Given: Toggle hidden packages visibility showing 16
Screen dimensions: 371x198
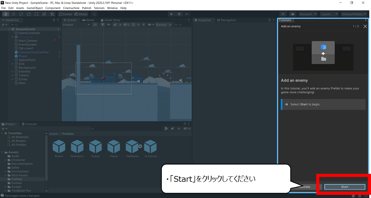Looking at the screenshot, I should click(187, 129).
